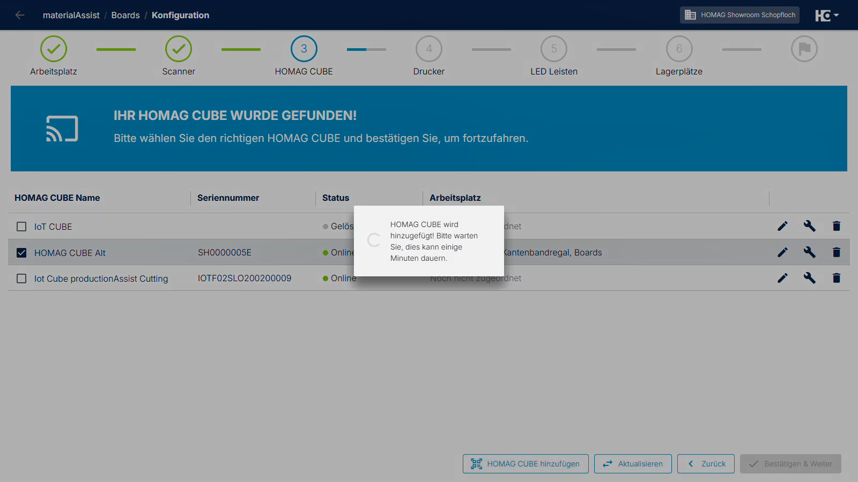Open materialAssist breadcrumb link
Viewport: 858px width, 482px height.
pos(71,15)
